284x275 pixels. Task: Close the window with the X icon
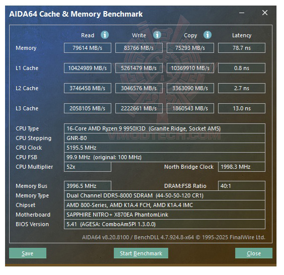265,13
